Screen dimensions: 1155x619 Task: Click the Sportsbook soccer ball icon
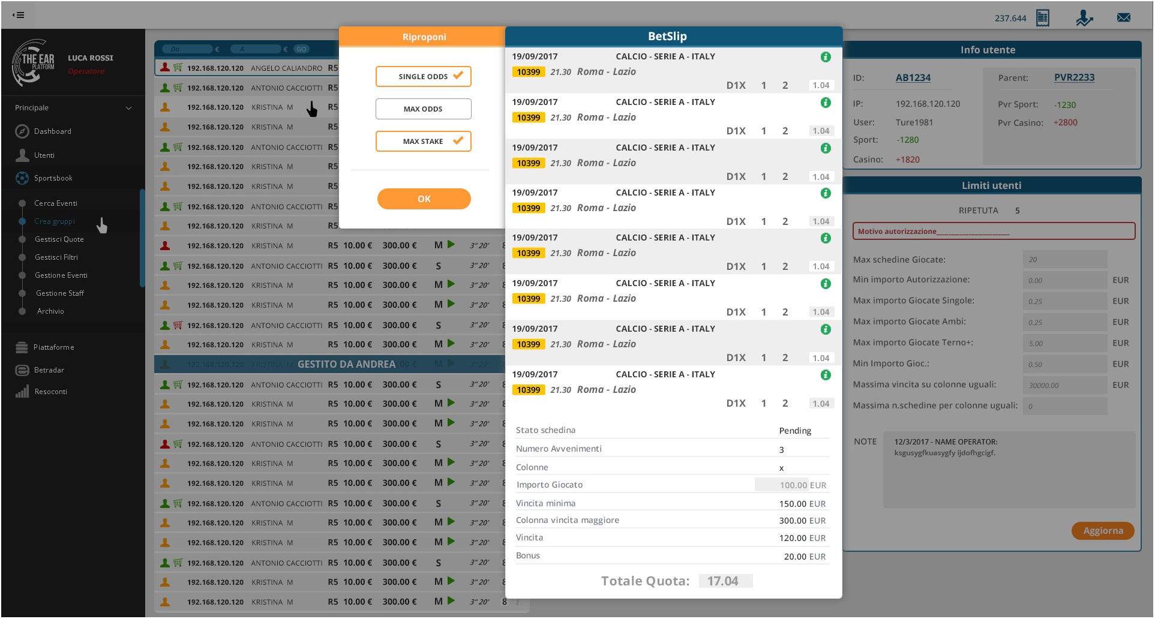(22, 178)
